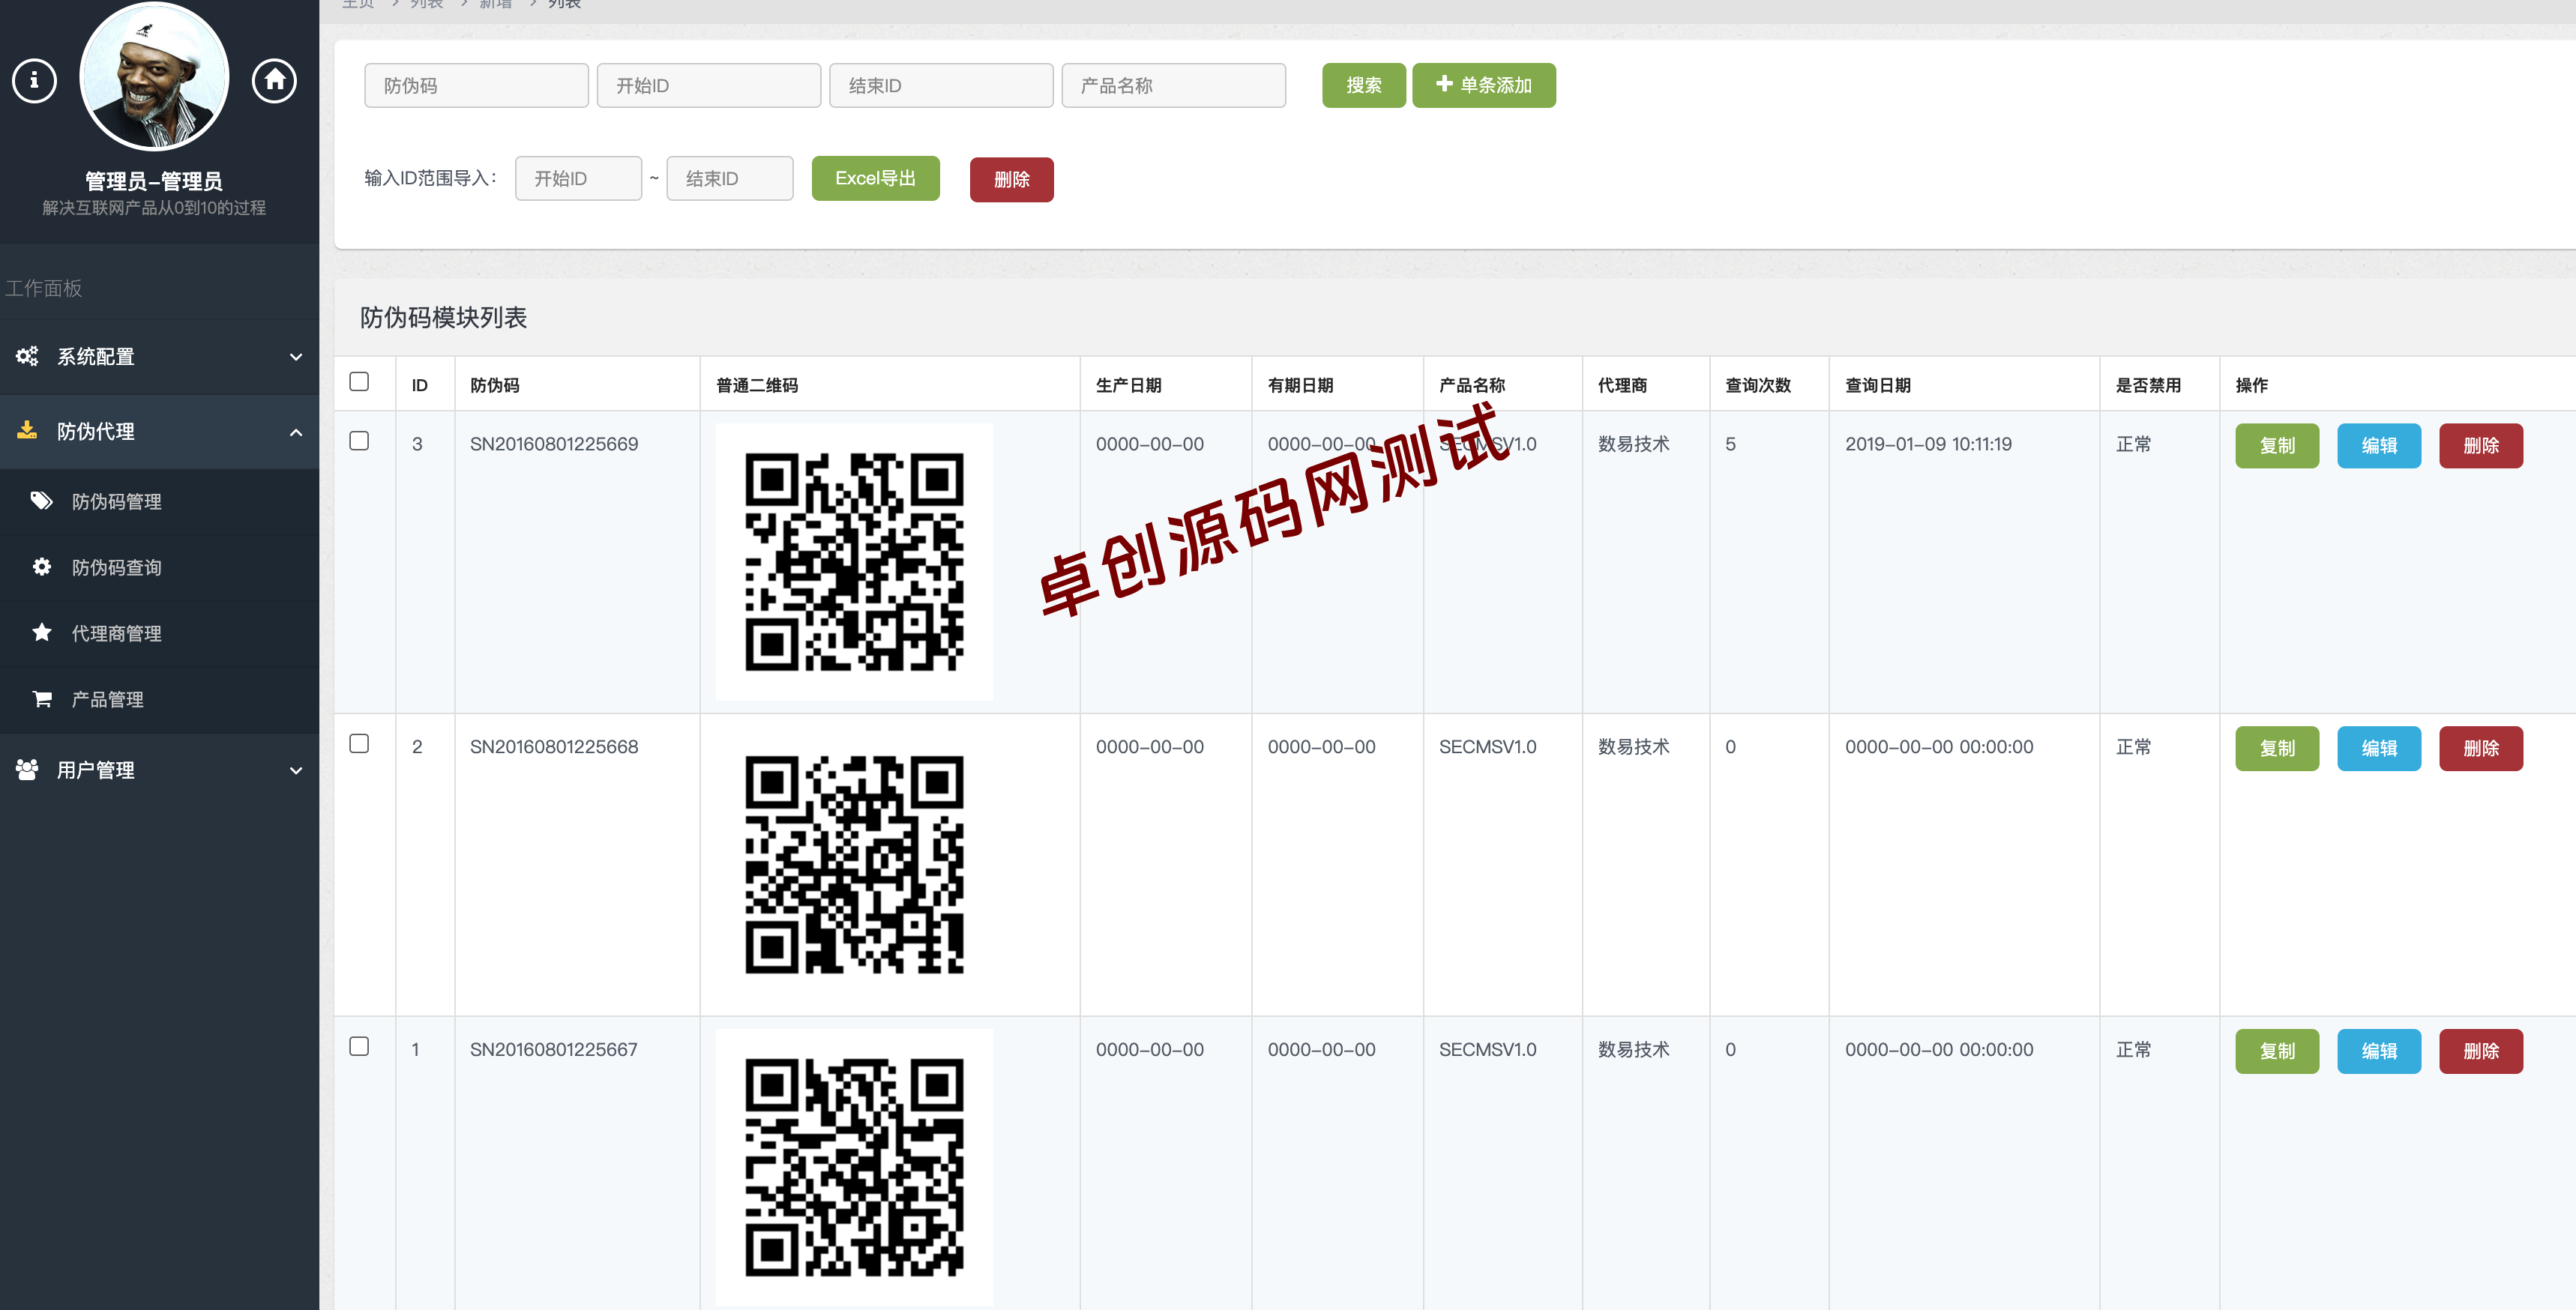Click the cog icon for 防伪码查询

(x=42, y=567)
